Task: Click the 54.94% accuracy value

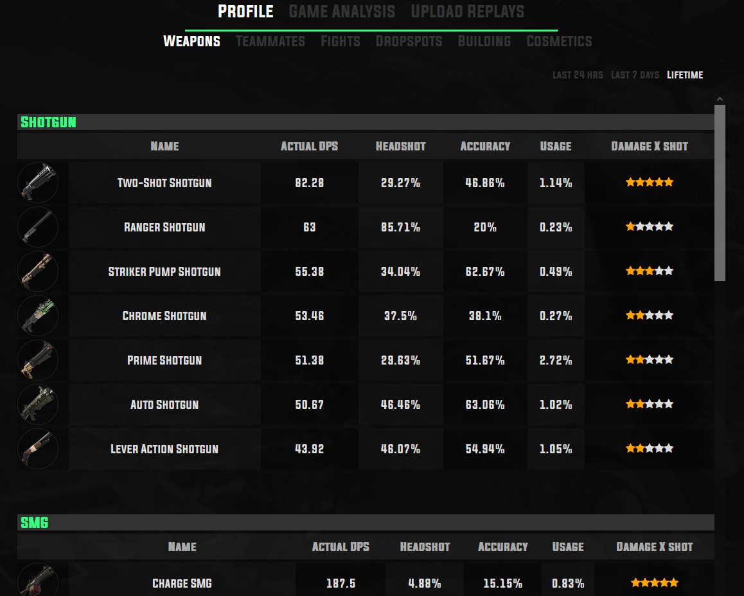Action: point(485,449)
